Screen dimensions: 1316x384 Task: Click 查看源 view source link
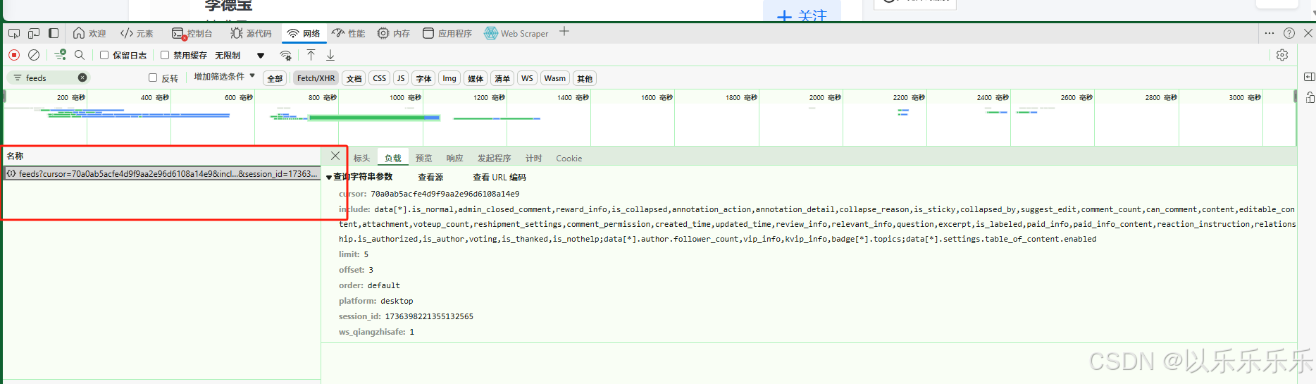click(x=430, y=177)
